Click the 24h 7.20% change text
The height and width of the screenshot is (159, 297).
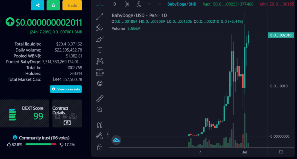41,32
